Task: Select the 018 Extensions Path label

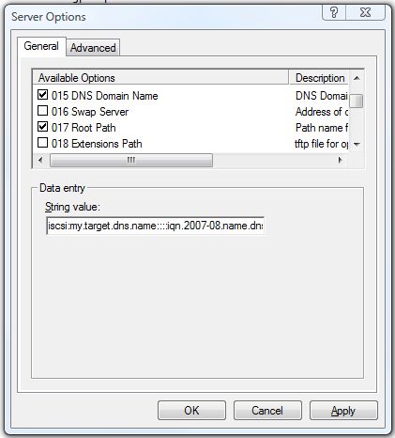Action: click(97, 144)
